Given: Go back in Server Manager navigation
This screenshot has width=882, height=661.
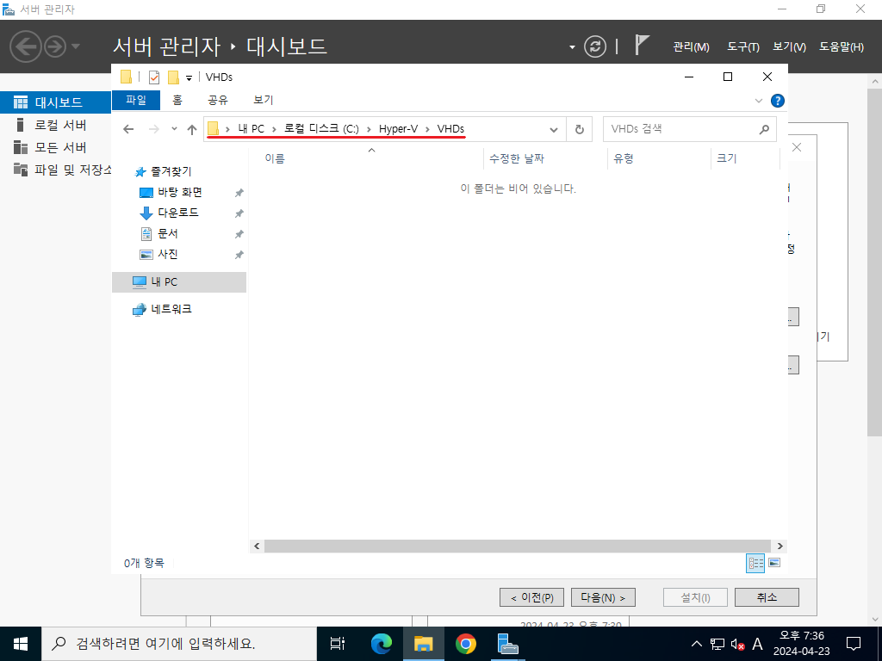Looking at the screenshot, I should pyautogui.click(x=26, y=46).
